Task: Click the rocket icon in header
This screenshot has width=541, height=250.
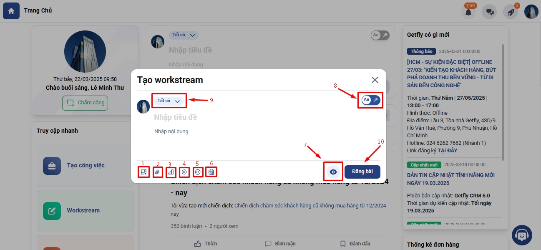Action: point(511,12)
